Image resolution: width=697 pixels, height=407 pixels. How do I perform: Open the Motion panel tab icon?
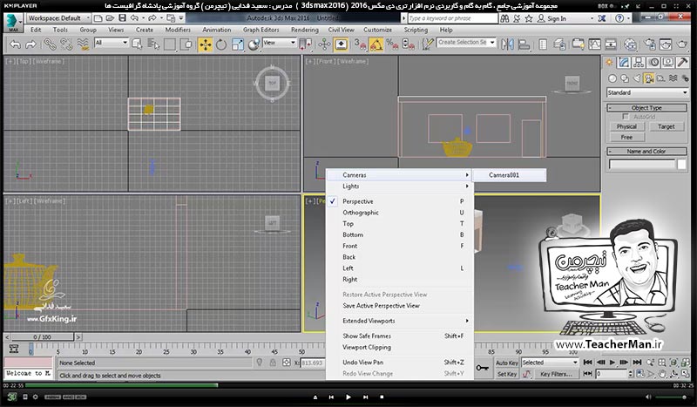[653, 63]
